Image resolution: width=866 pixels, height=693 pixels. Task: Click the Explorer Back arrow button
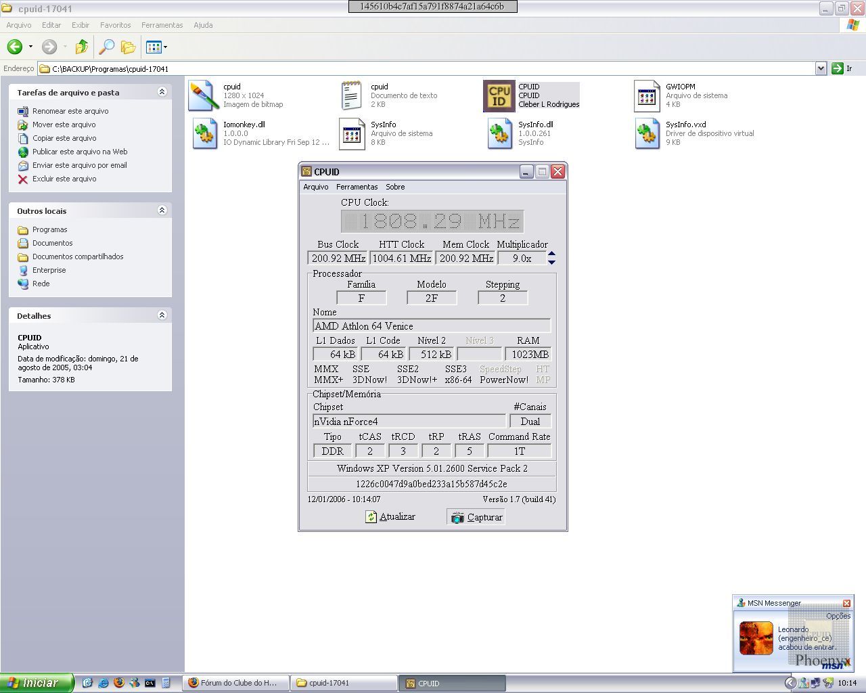[15, 47]
